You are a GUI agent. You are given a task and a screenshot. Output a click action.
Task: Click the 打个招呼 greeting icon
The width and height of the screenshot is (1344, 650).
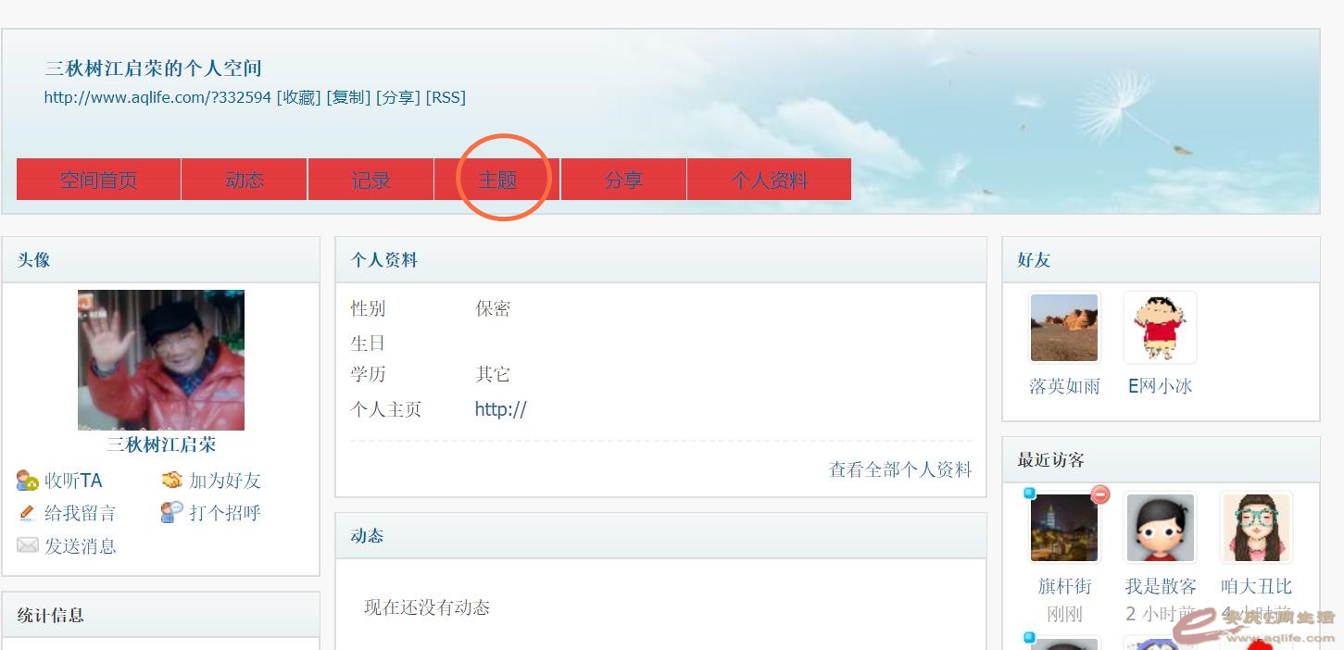pyautogui.click(x=172, y=512)
